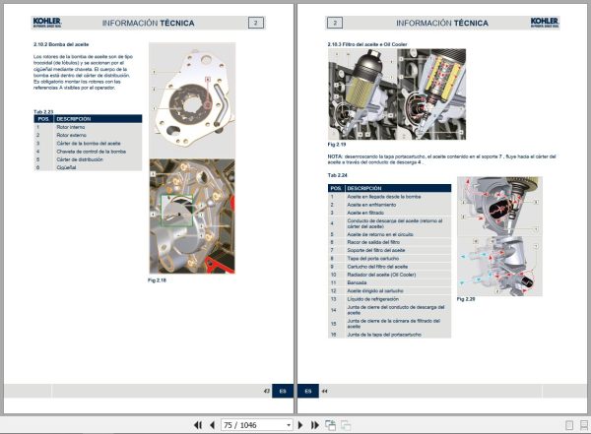Click the Tab 2.24 table header row
The height and width of the screenshot is (434, 591).
point(389,188)
